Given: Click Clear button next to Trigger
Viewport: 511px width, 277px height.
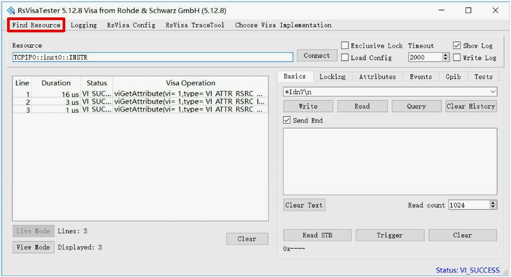Looking at the screenshot, I should click(x=462, y=235).
